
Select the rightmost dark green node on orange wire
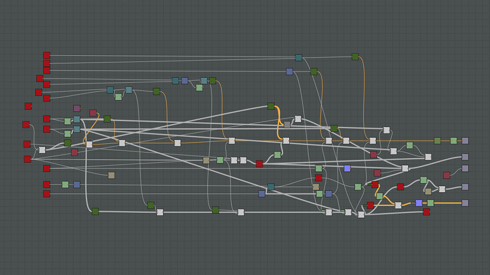(x=437, y=141)
